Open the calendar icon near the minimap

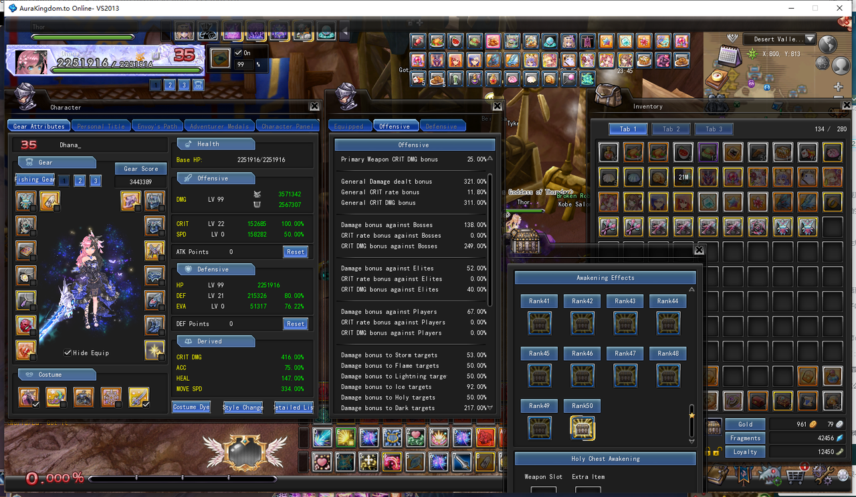click(x=730, y=55)
